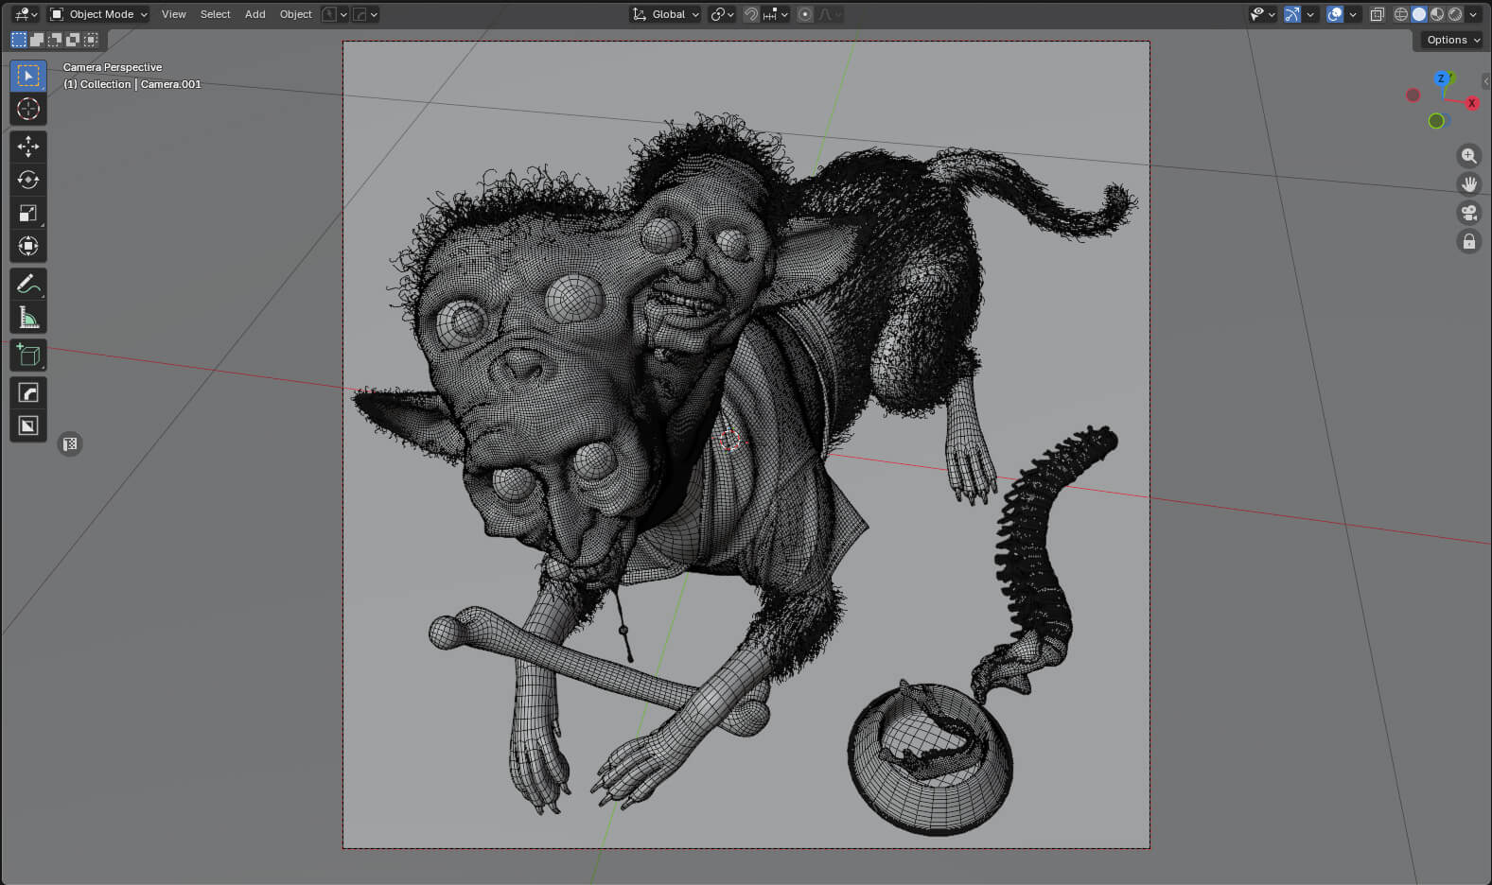Image resolution: width=1492 pixels, height=885 pixels.
Task: Click the zoom magnifier viewport icon
Action: [1468, 156]
